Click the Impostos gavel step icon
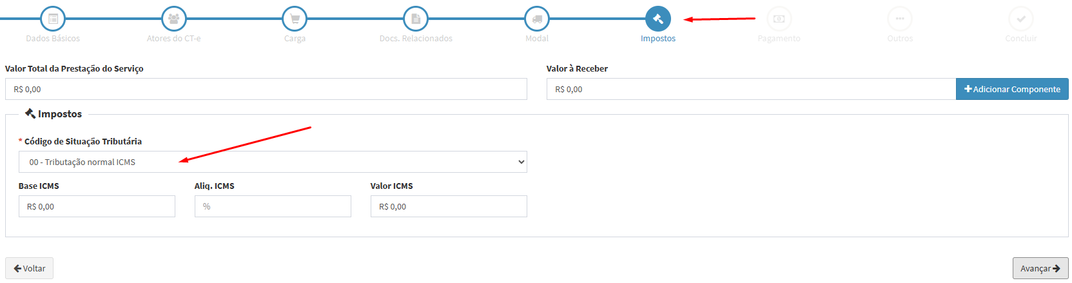1072x283 pixels. point(658,19)
